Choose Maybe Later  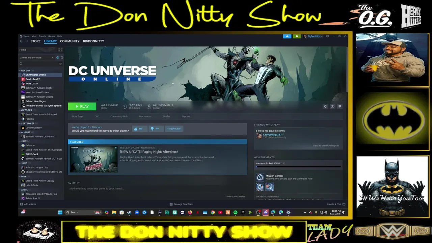[x=174, y=129]
